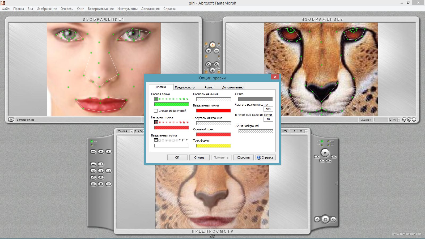
Task: Click the green Парная точка color swatch
Action: tap(171, 104)
